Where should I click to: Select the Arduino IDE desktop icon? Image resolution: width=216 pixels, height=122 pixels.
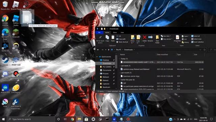click(5, 89)
